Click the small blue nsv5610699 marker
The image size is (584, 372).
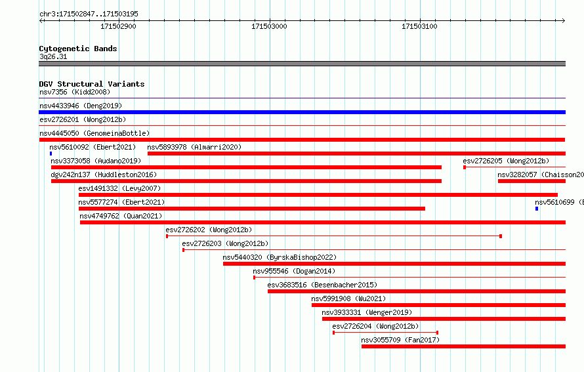pos(537,209)
